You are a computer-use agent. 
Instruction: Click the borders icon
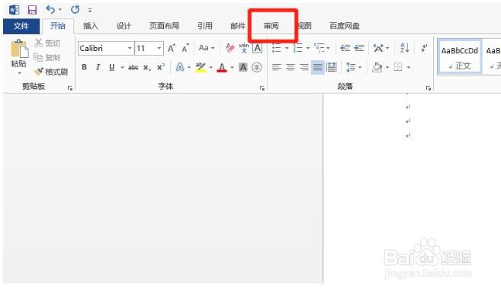tap(398, 67)
